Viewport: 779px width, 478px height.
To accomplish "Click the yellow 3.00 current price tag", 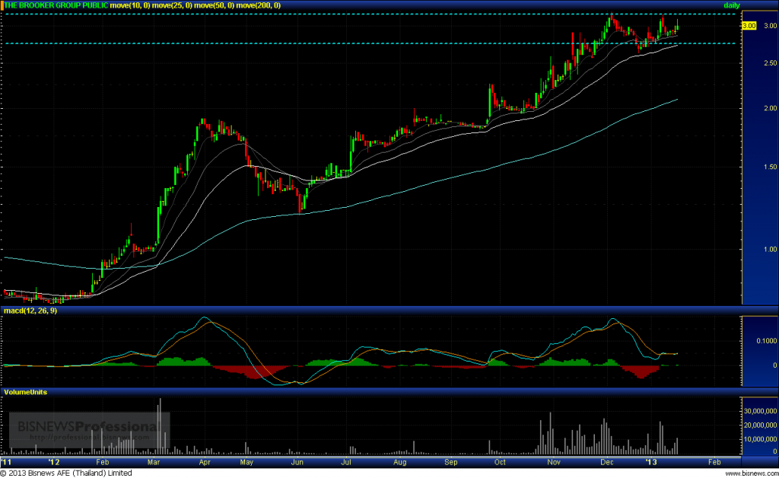I will tap(749, 26).
